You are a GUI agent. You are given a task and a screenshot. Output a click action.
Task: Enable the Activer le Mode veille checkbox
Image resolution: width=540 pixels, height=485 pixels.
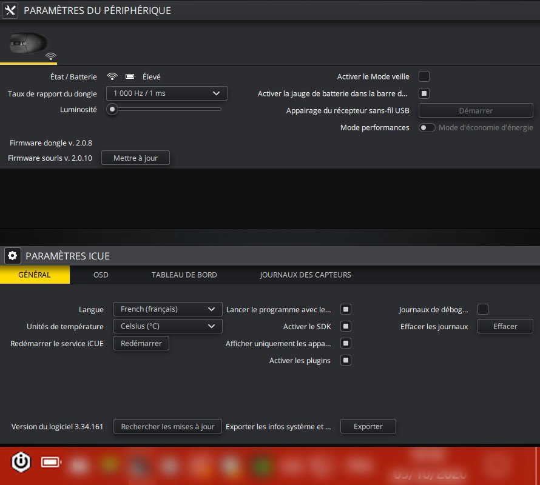tap(424, 76)
